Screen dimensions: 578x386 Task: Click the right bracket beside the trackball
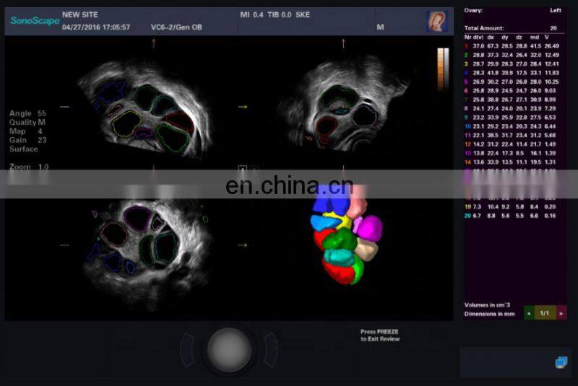tap(271, 349)
